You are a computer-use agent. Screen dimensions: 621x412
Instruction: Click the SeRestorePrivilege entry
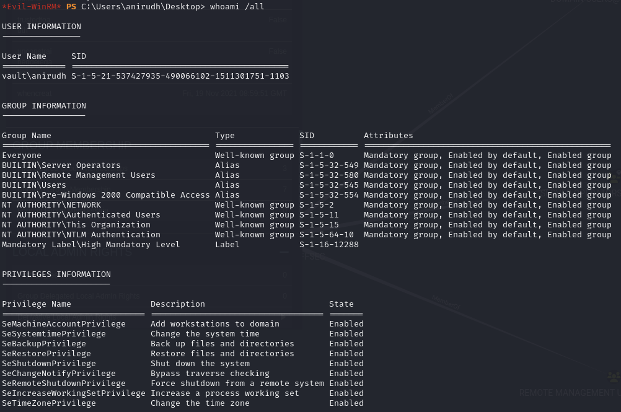click(46, 354)
